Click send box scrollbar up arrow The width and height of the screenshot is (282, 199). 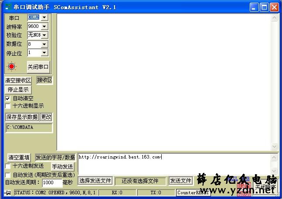[274, 158]
